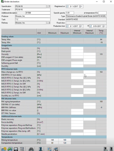Open the Registered on calendar dropdown
This screenshot has height=151, width=114.
point(81,6)
